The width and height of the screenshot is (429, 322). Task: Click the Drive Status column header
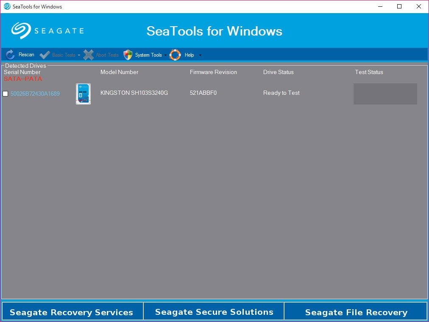(x=278, y=72)
